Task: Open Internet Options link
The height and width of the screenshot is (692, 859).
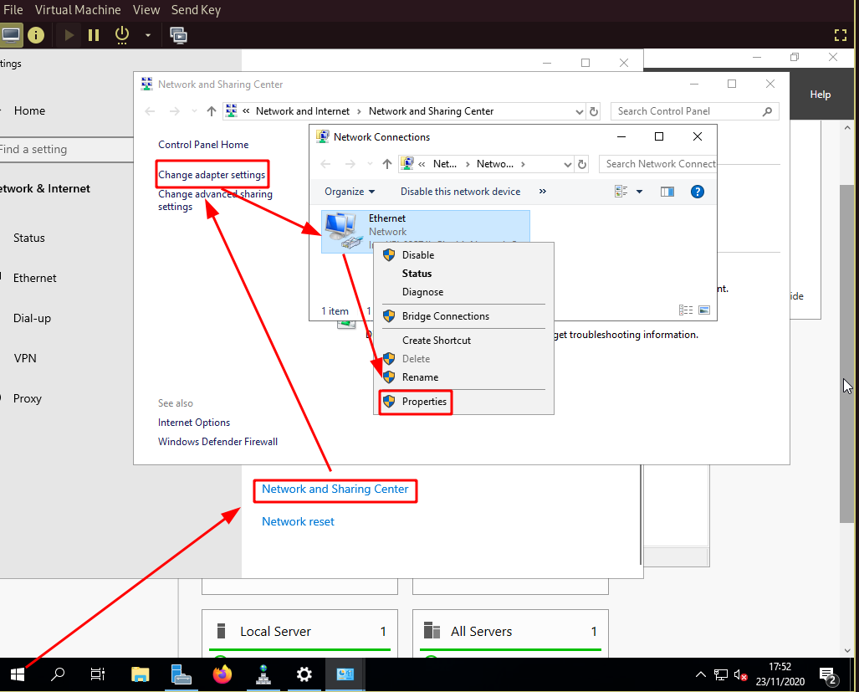Action: 194,423
